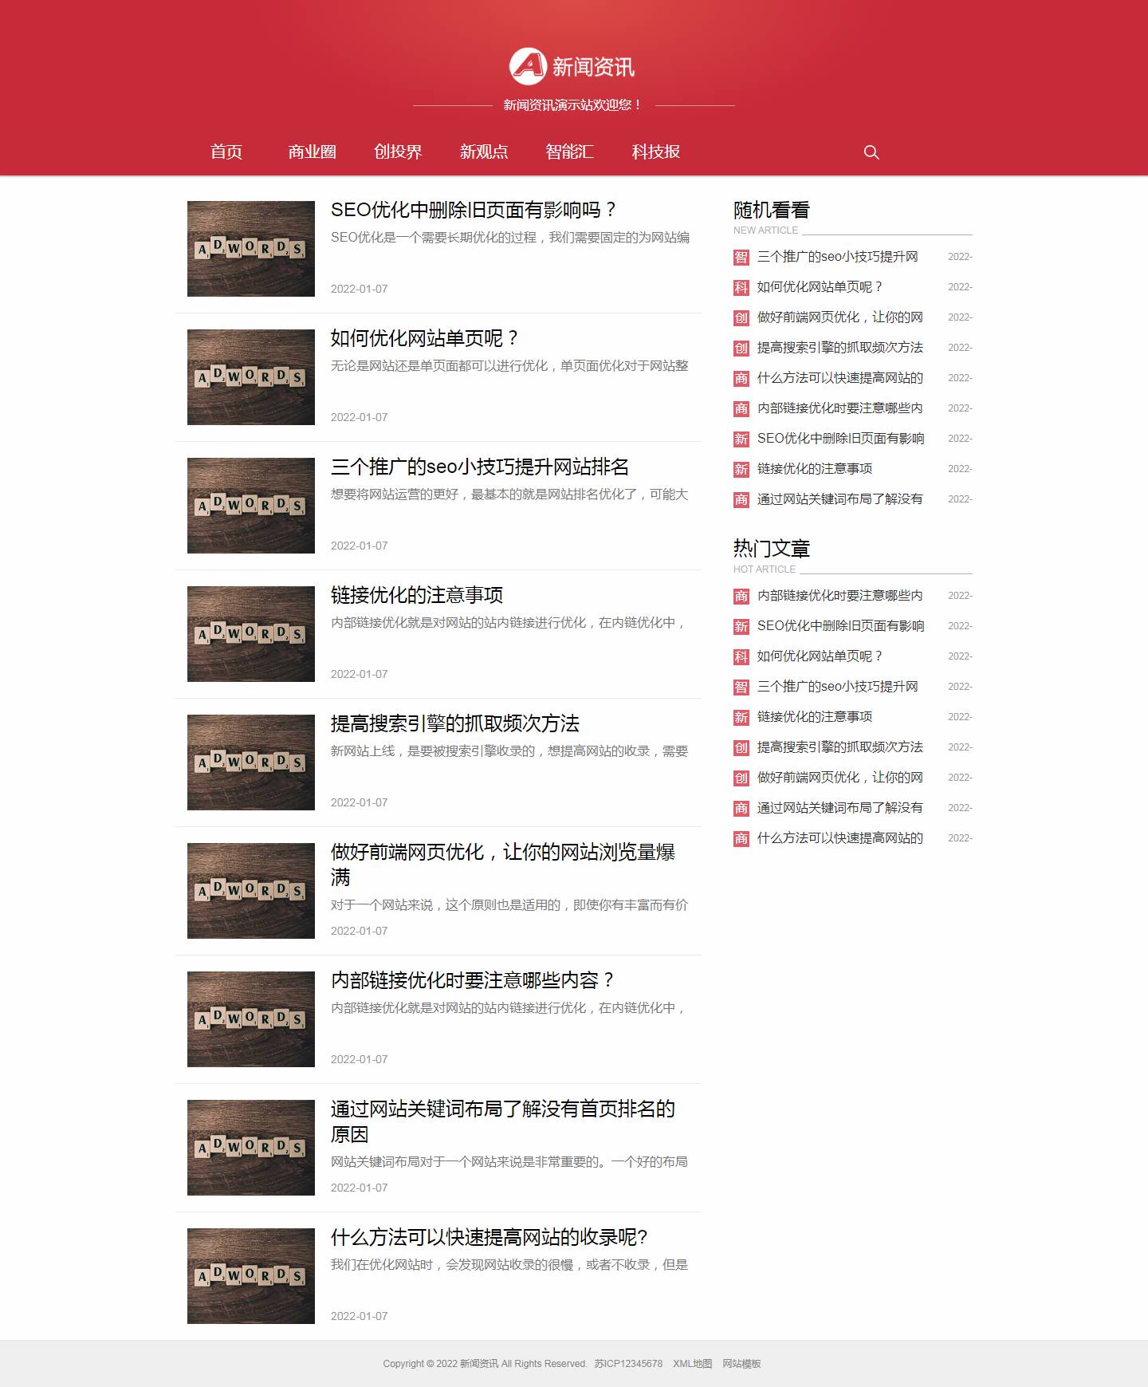Image resolution: width=1148 pixels, height=1387 pixels.
Task: Click the XML地图 footer link
Action: [693, 1364]
